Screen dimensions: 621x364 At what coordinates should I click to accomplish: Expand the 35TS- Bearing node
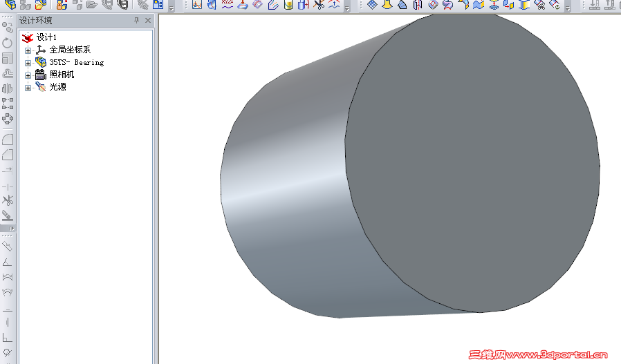coord(28,63)
